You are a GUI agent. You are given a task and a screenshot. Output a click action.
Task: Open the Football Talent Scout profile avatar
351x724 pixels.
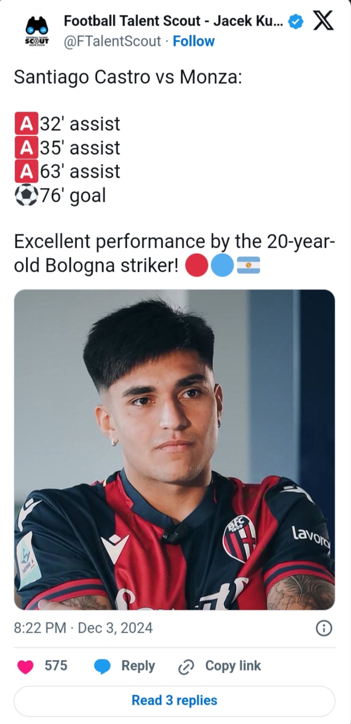coord(37,31)
